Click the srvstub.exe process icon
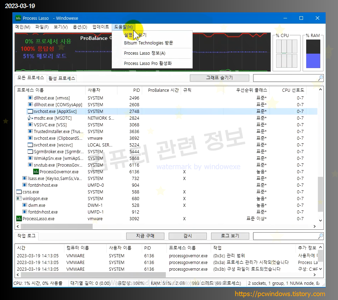 pos(30,165)
